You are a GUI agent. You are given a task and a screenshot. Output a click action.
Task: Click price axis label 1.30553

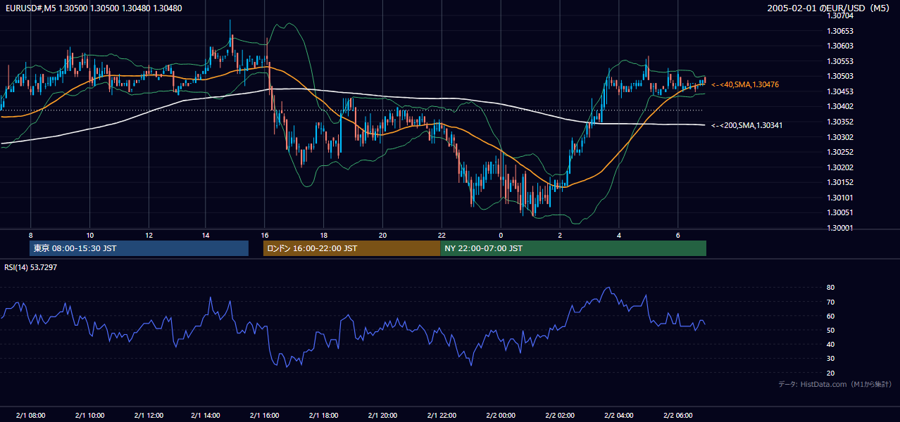840,61
